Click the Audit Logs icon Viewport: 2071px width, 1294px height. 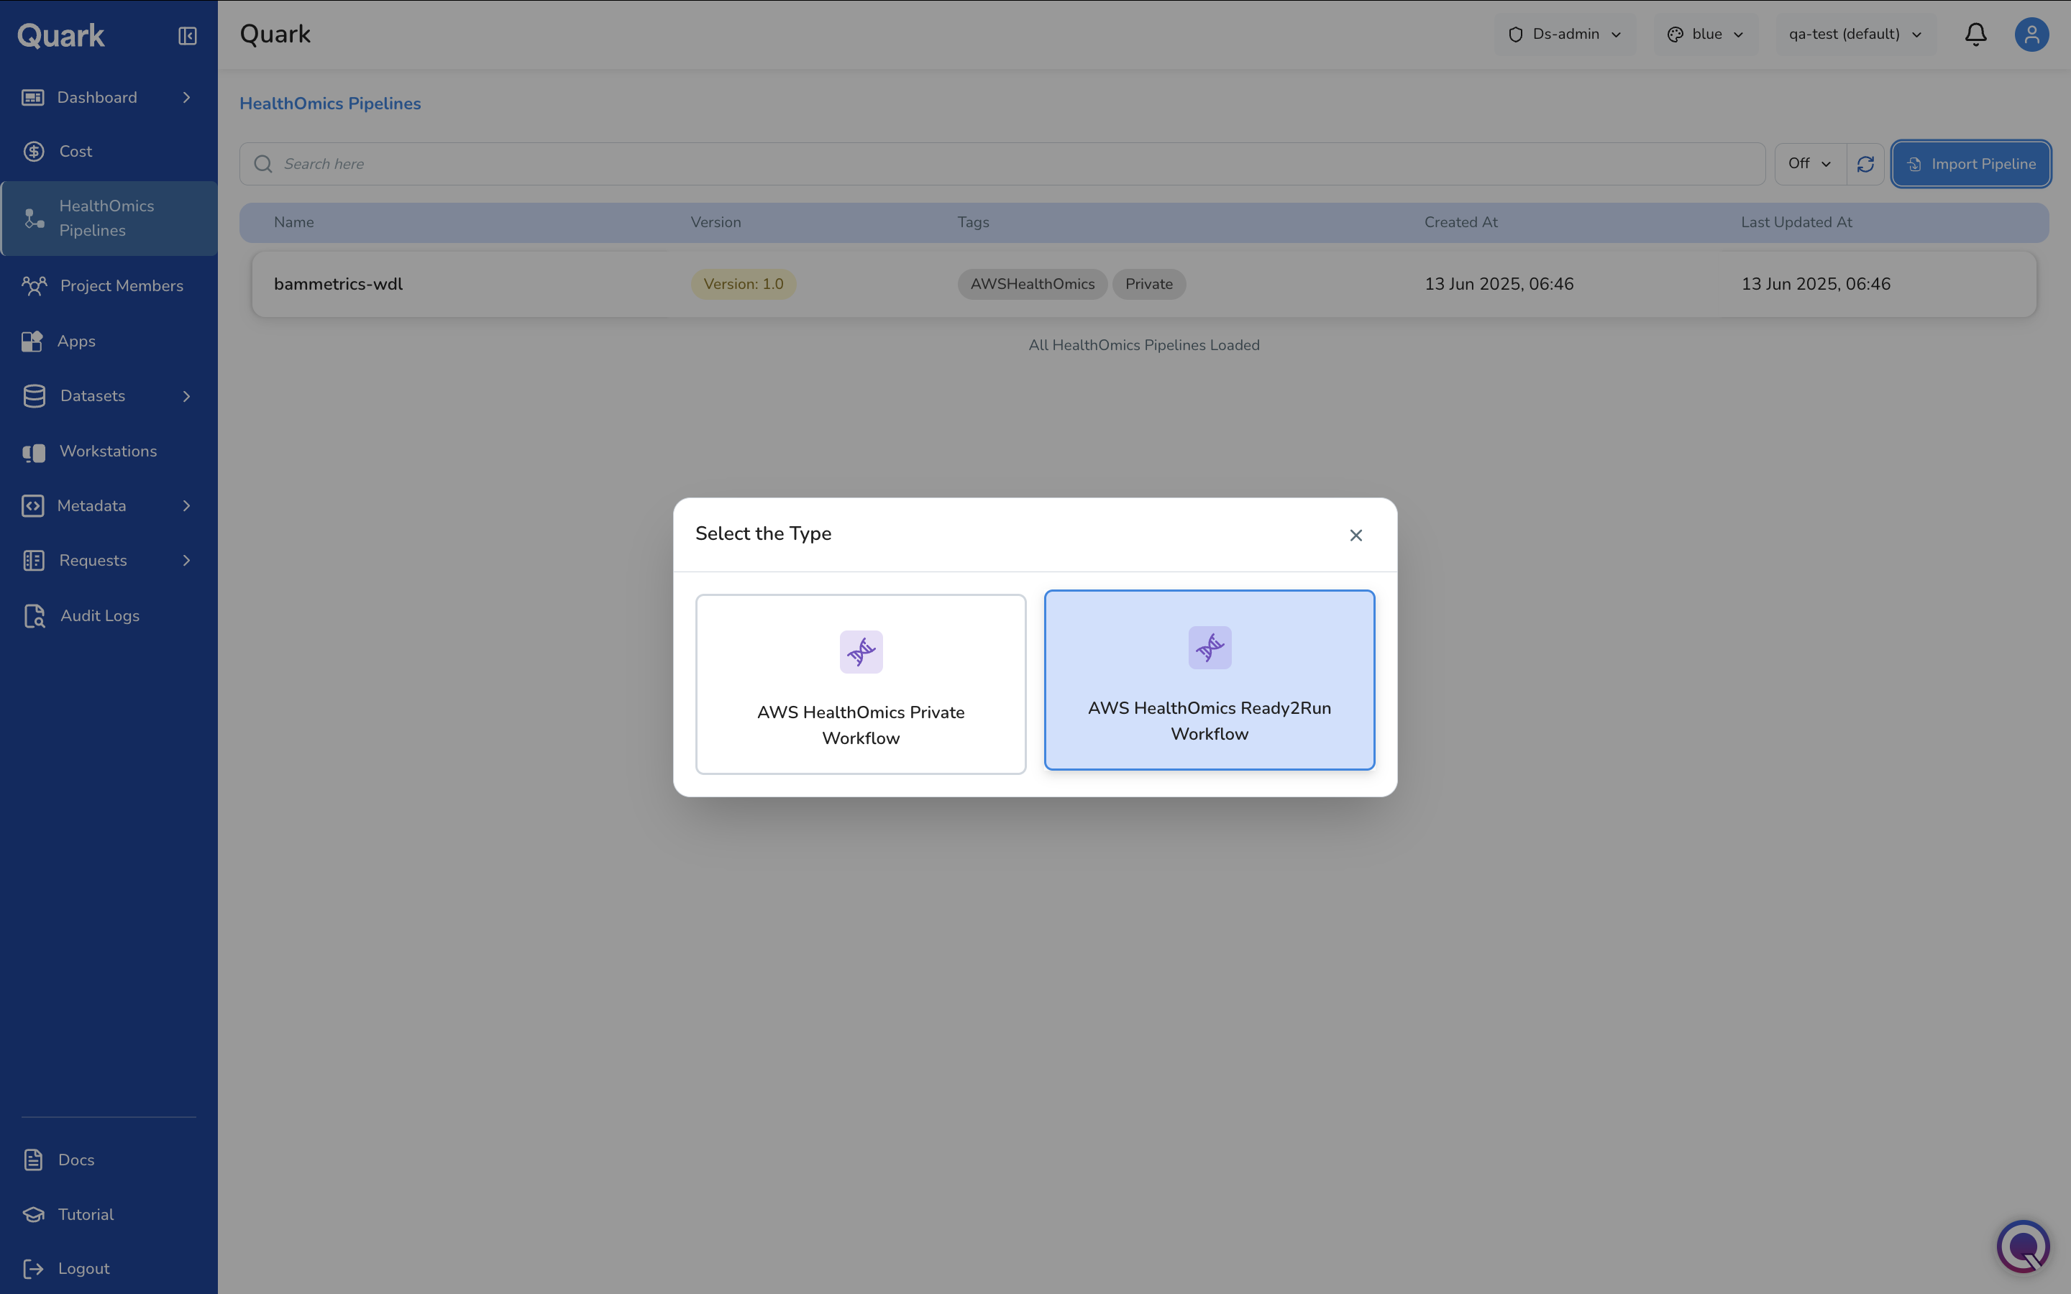(35, 616)
